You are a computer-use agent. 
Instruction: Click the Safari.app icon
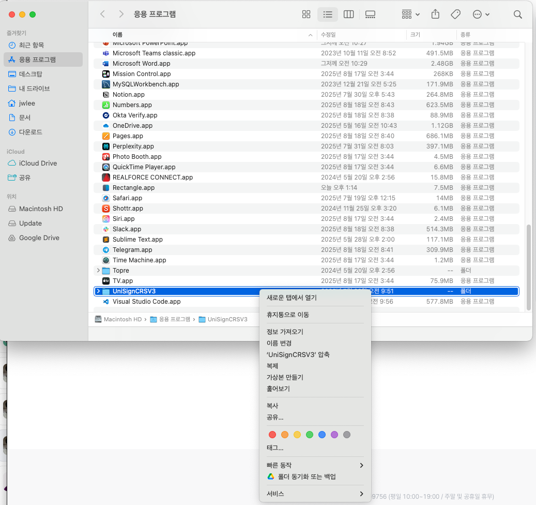tap(106, 198)
